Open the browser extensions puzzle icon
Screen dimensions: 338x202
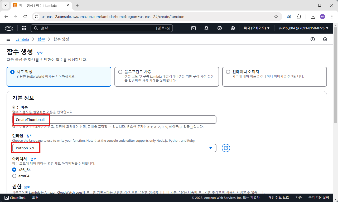click(299, 17)
